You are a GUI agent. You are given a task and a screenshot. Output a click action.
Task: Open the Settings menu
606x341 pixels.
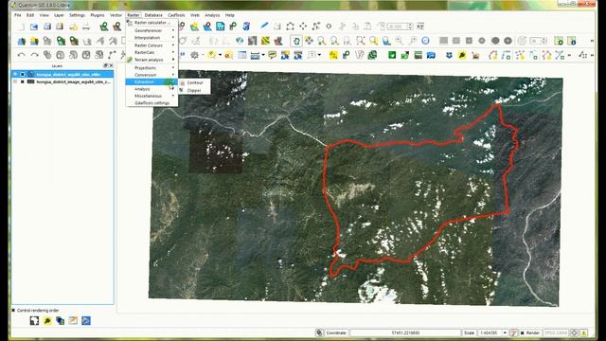(x=77, y=15)
